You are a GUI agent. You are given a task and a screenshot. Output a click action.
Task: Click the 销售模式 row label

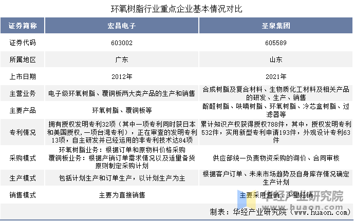point(23,195)
